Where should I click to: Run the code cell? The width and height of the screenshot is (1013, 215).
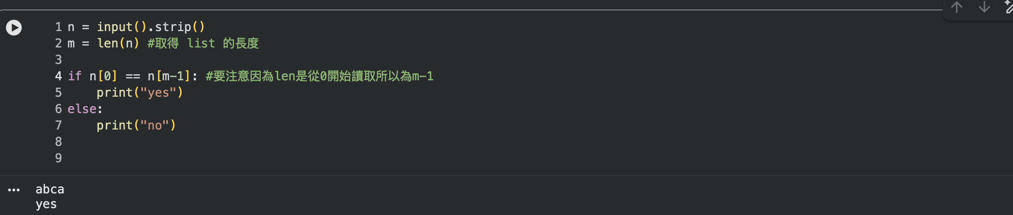pyautogui.click(x=14, y=28)
